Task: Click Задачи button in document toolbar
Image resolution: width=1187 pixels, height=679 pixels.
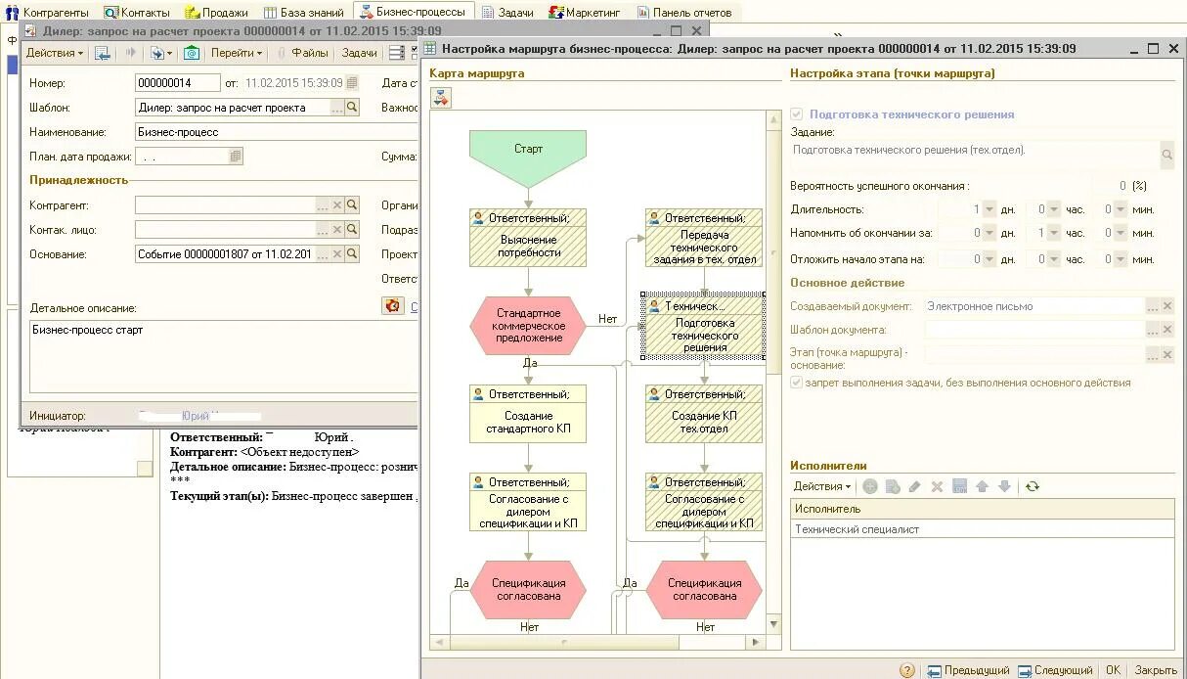Action: click(x=360, y=53)
